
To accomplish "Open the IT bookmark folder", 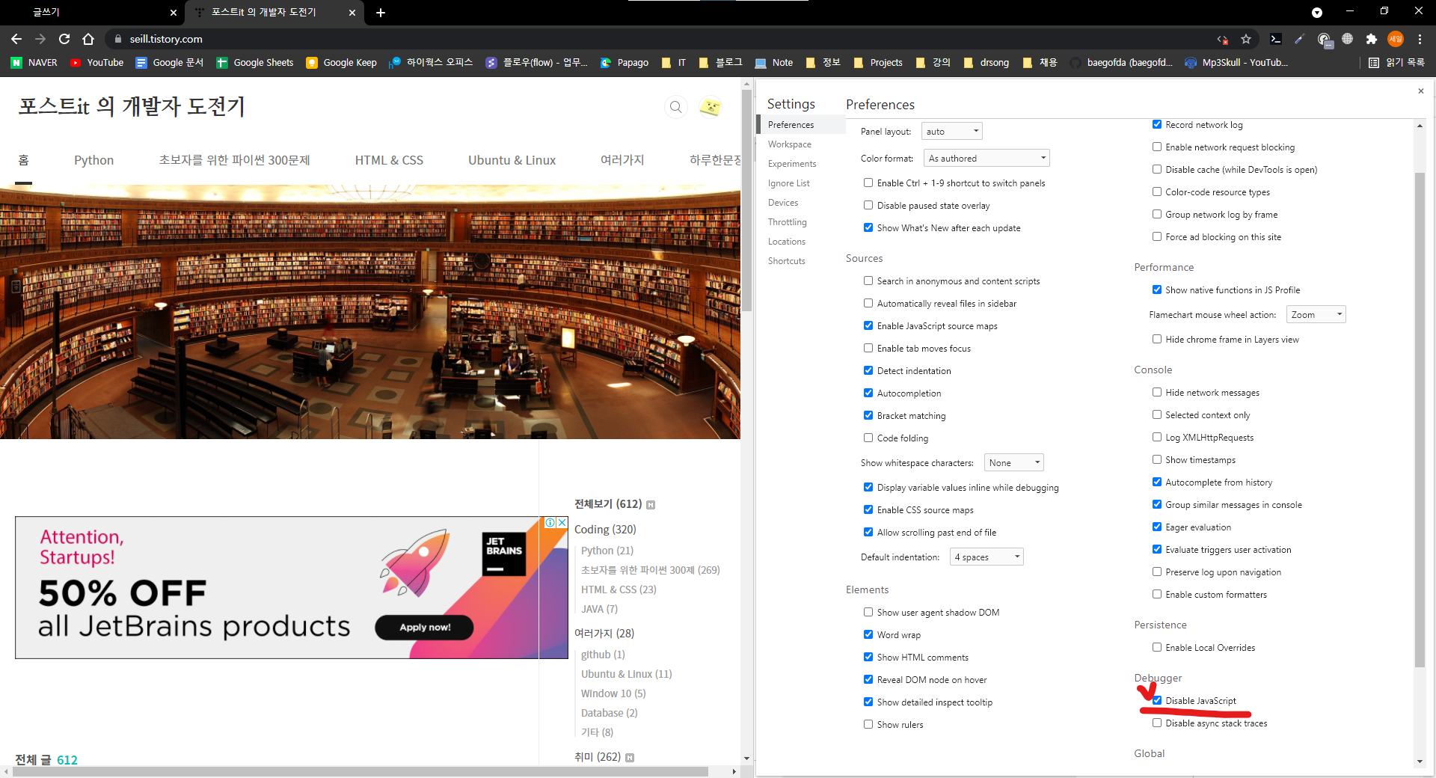I will pos(674,63).
